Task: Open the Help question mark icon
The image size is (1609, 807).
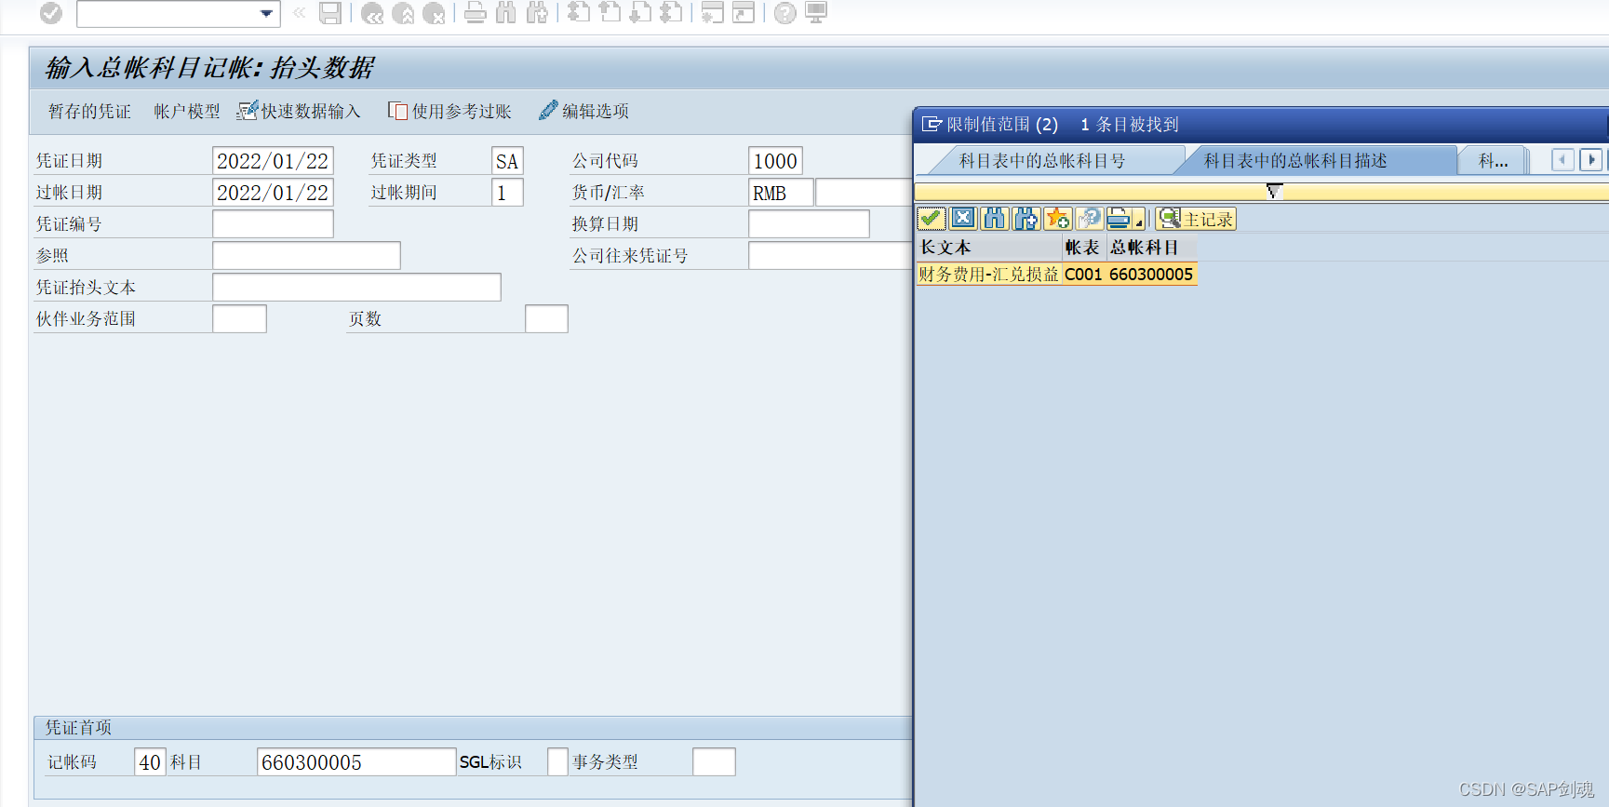Action: 785,13
